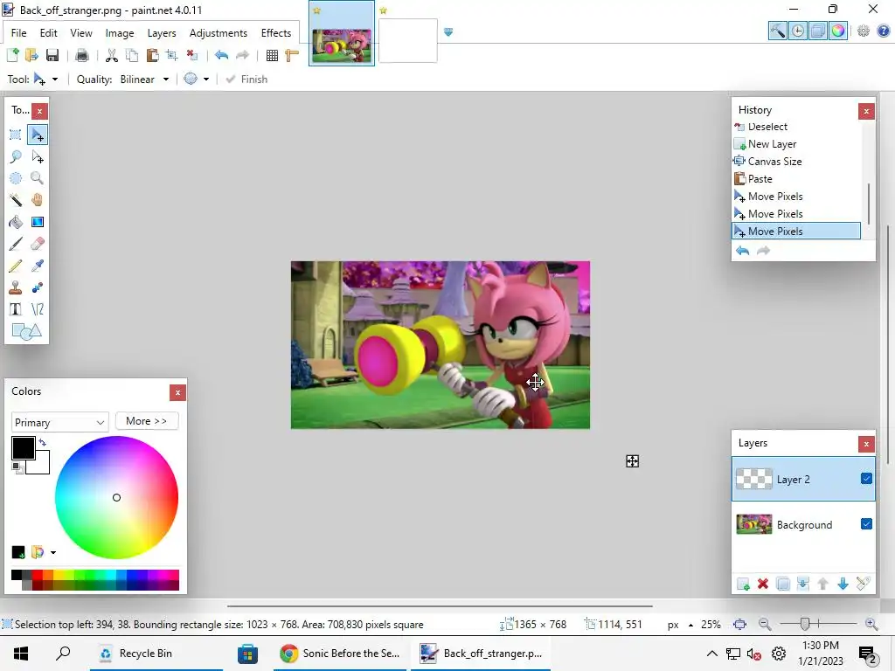This screenshot has height=671, width=895.
Task: Select the Paint Bucket tool
Action: pyautogui.click(x=16, y=222)
